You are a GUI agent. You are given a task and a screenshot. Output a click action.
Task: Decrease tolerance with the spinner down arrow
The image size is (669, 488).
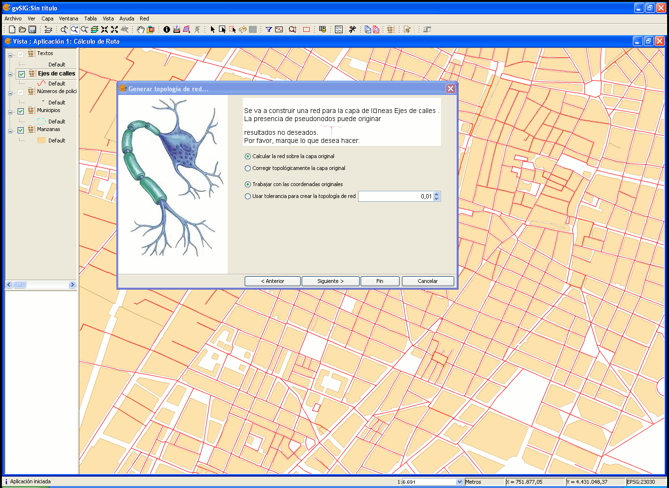[437, 198]
